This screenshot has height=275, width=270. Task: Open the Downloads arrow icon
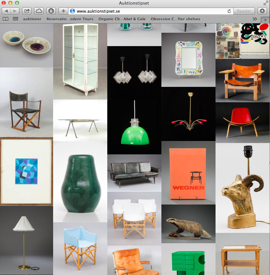coord(262,11)
